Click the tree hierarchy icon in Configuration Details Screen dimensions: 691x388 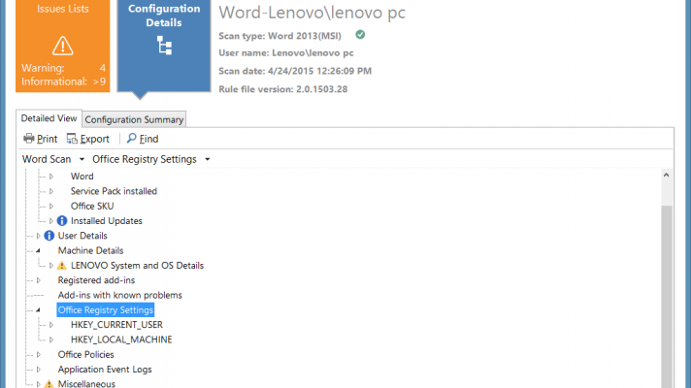(x=164, y=46)
